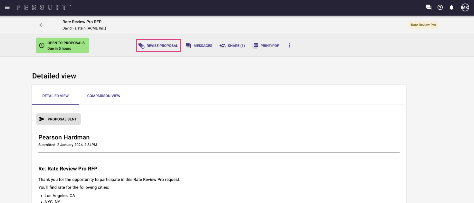
Task: Open MESSAGES from the toolbar
Action: click(199, 46)
